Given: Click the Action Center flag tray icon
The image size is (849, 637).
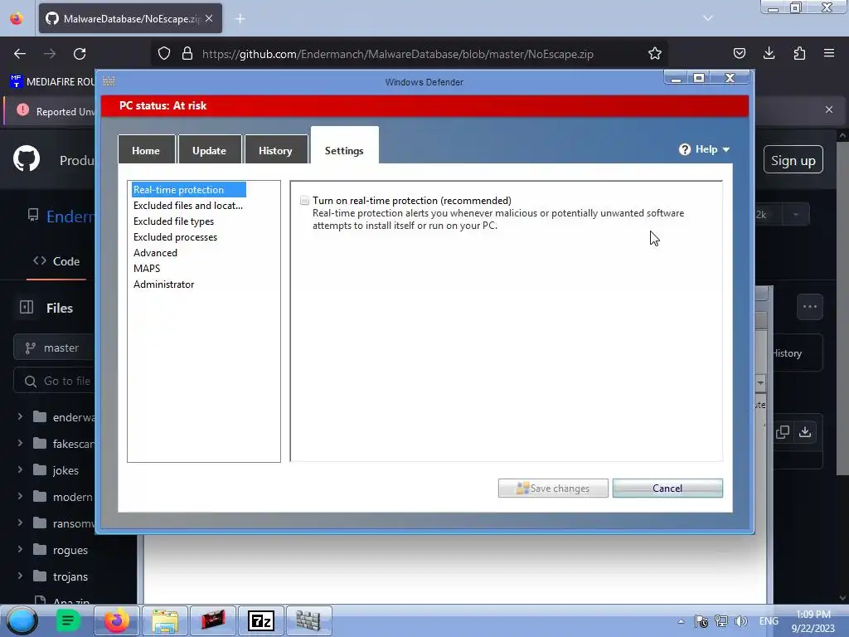Looking at the screenshot, I should tap(701, 621).
